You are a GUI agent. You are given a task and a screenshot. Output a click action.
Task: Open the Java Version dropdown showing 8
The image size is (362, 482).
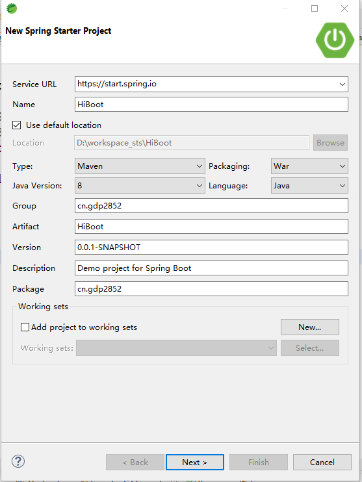coord(140,186)
